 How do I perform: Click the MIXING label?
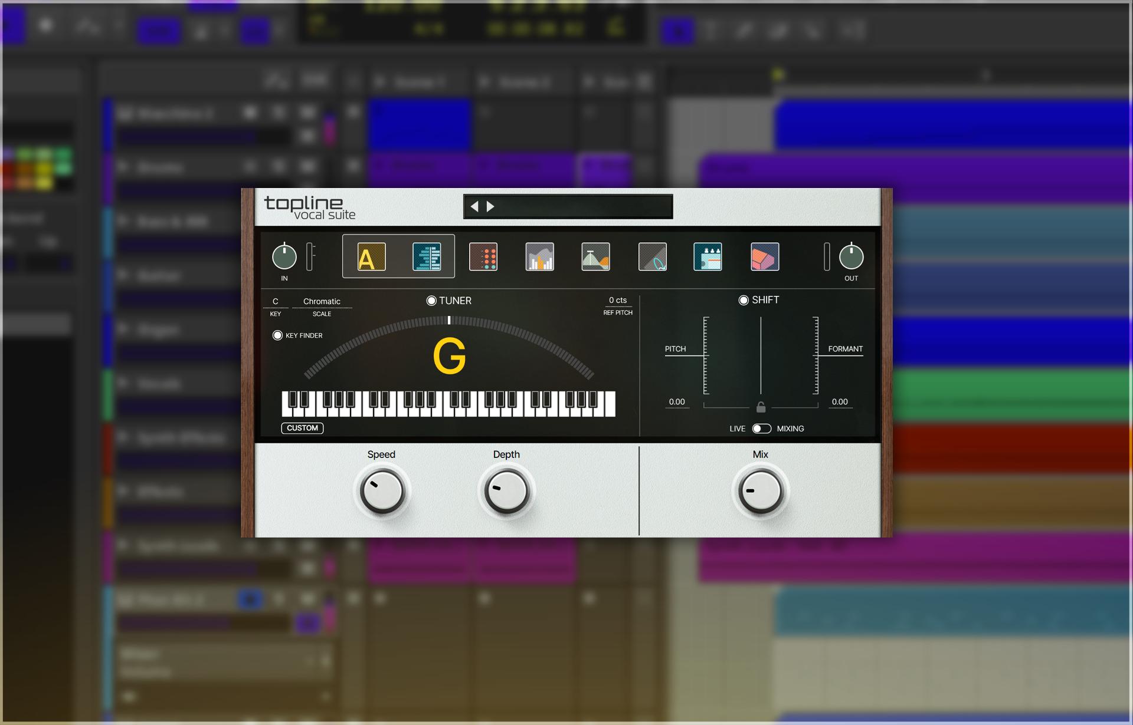click(x=790, y=429)
